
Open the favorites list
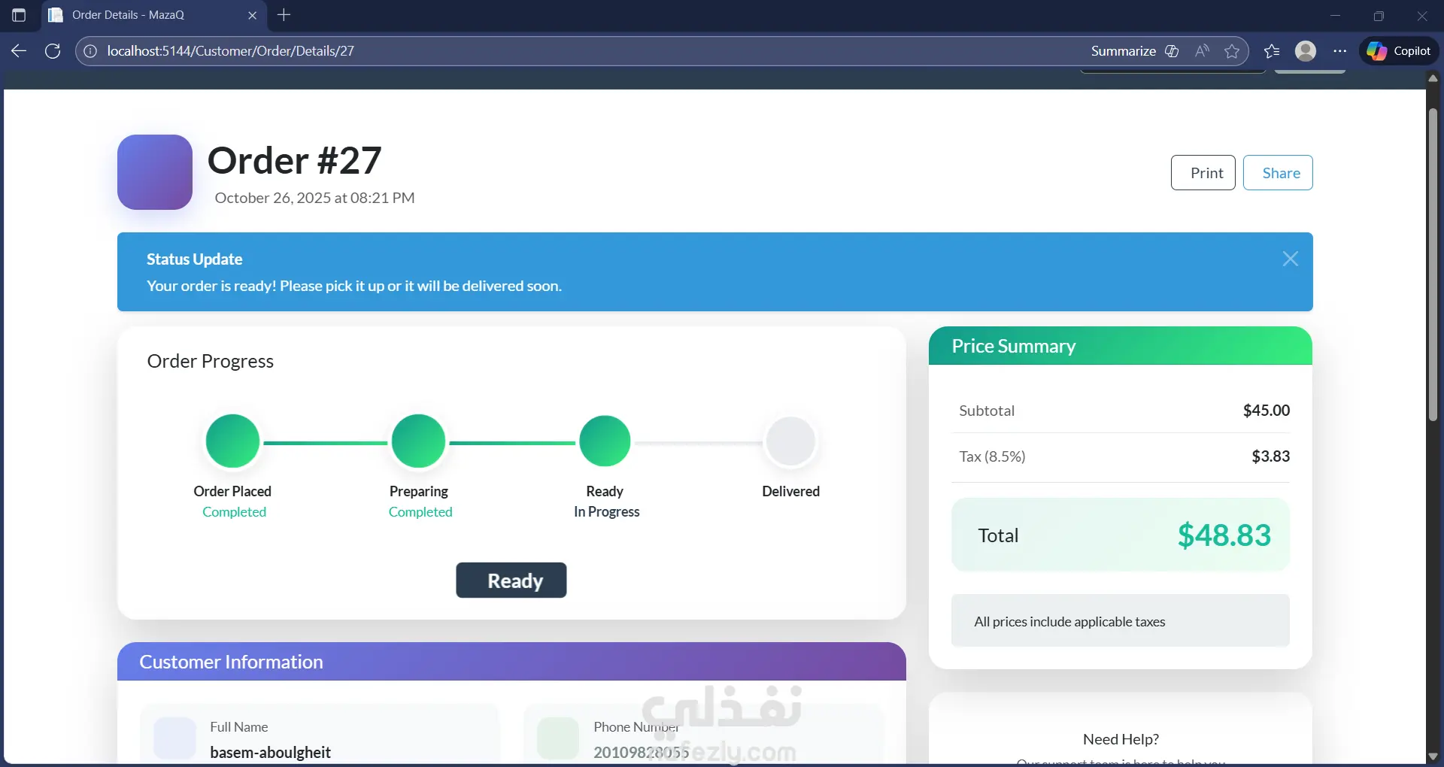tap(1272, 51)
